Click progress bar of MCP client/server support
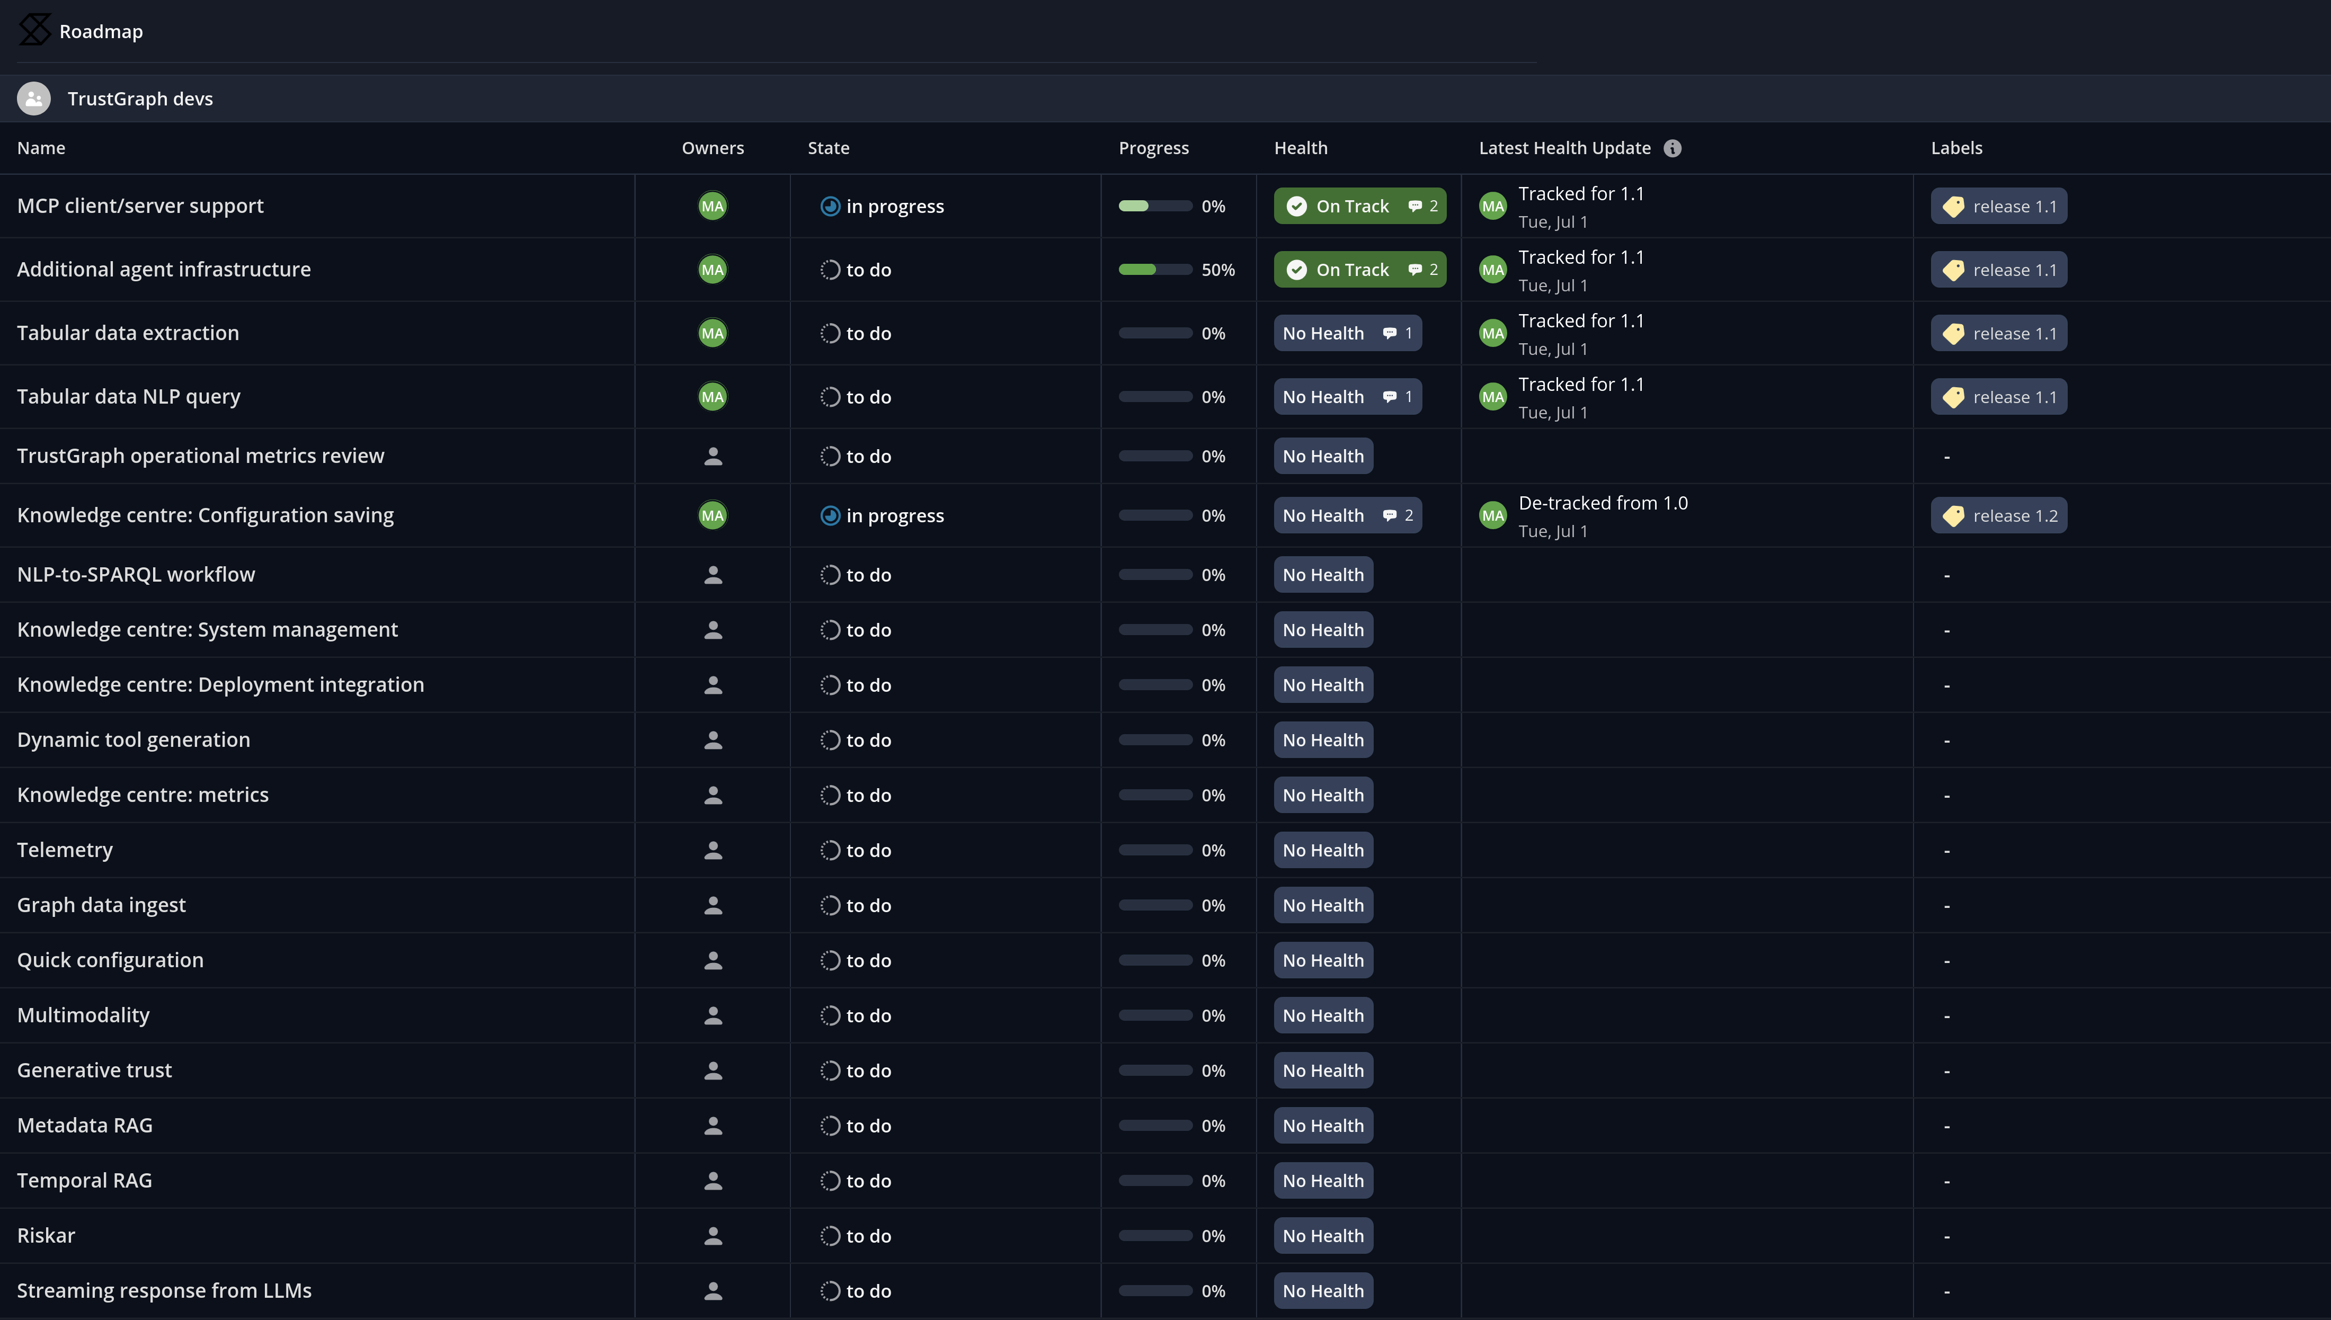Screen dimensions: 2331x1320 pos(1155,207)
